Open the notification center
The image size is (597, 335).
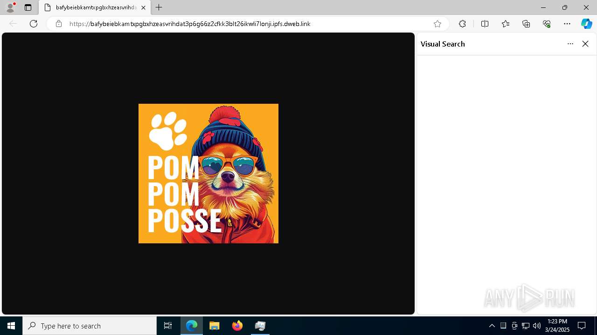pos(582,326)
